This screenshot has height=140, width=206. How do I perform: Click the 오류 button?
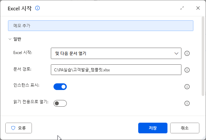tap(19, 128)
